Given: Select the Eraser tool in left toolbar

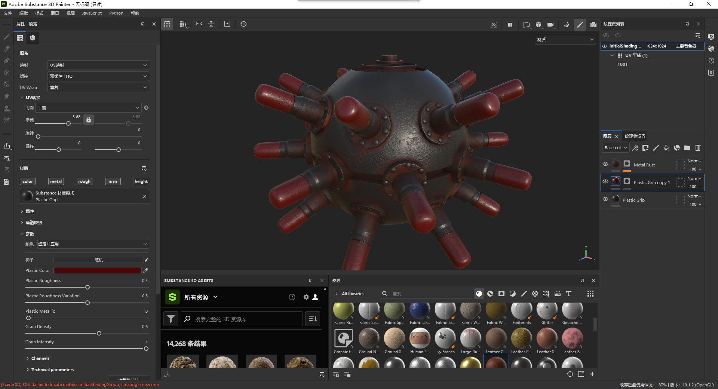Looking at the screenshot, I should point(6,49).
